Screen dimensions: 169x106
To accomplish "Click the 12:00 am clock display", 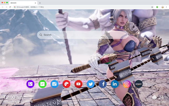I will coord(13,98).
